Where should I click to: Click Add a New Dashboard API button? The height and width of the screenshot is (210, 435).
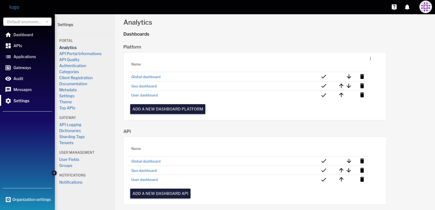[x=160, y=194]
